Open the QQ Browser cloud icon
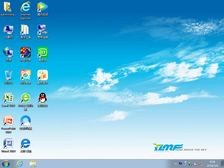The height and width of the screenshot is (168, 224). (25, 121)
